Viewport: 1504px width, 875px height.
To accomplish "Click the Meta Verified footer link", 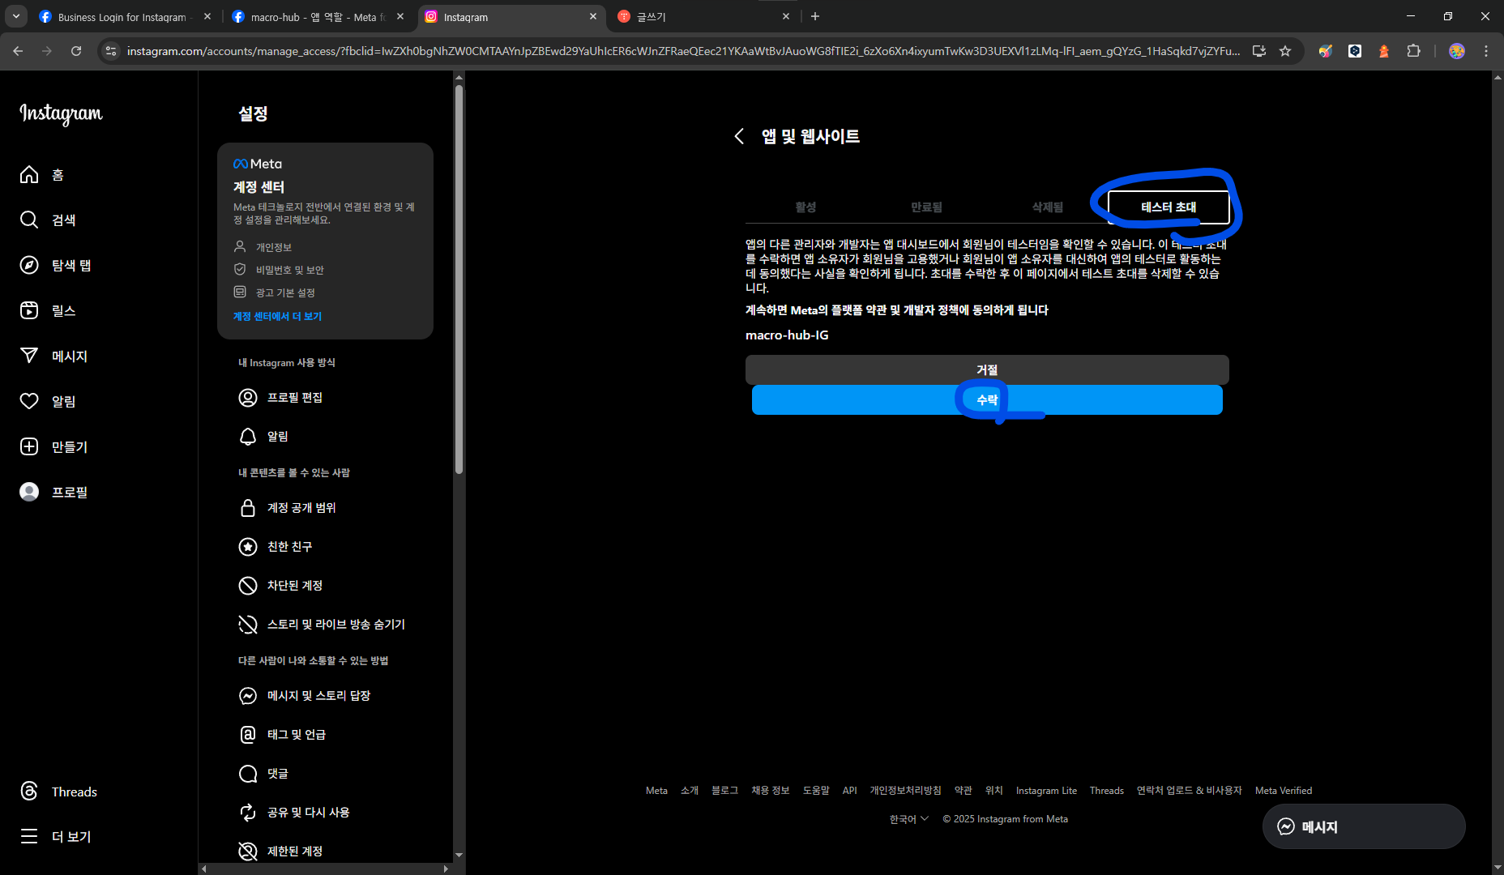I will click(1284, 791).
